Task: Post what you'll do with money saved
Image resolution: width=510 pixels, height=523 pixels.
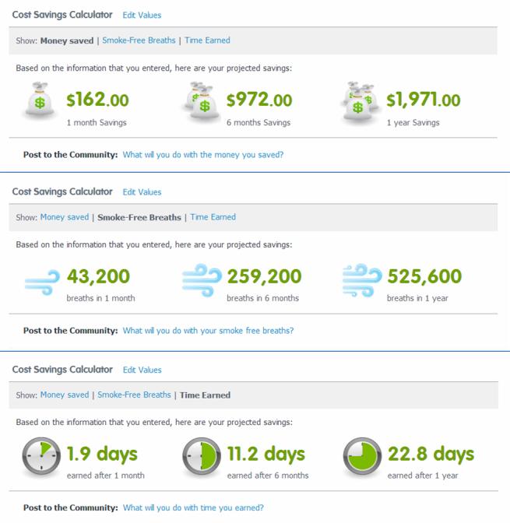Action: 203,155
